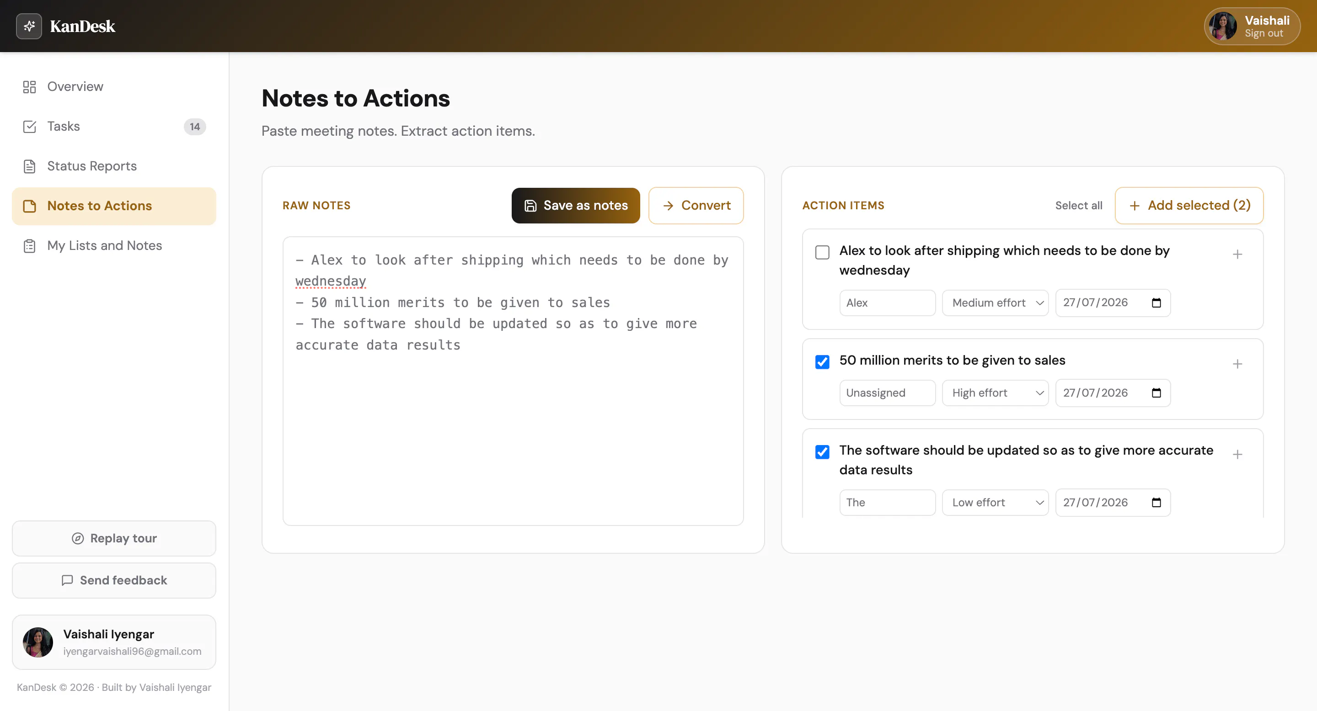Click inside the raw notes text area
The image size is (1317, 711).
pyautogui.click(x=513, y=381)
